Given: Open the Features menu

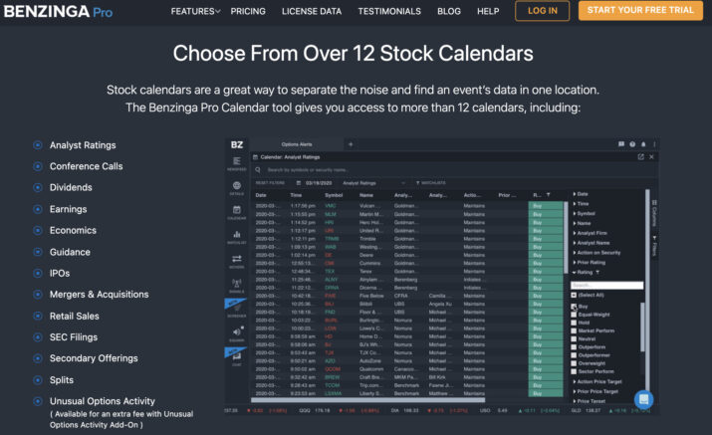Looking at the screenshot, I should (x=195, y=11).
